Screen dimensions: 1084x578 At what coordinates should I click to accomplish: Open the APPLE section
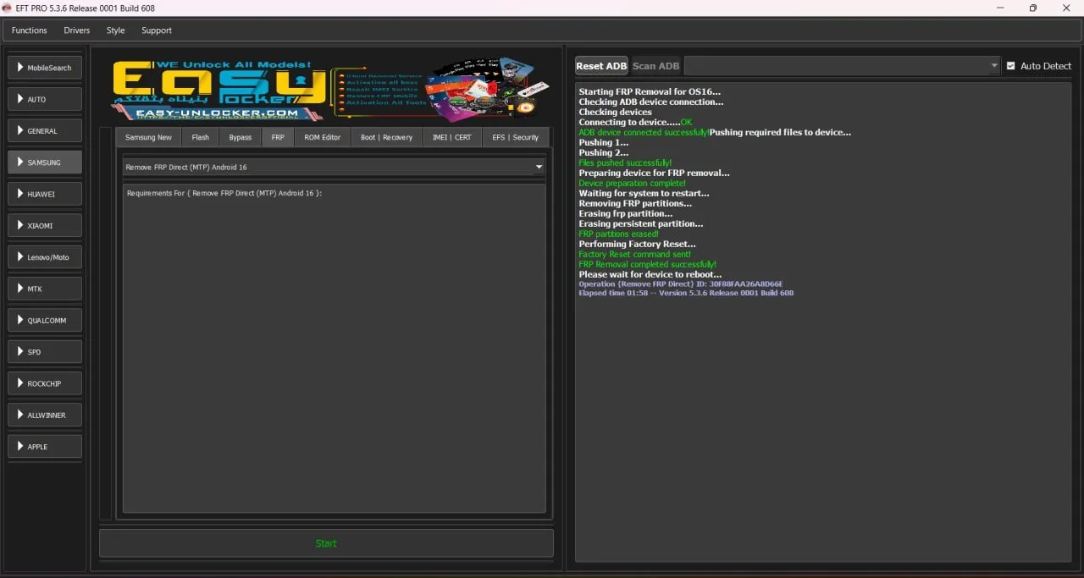tap(45, 446)
